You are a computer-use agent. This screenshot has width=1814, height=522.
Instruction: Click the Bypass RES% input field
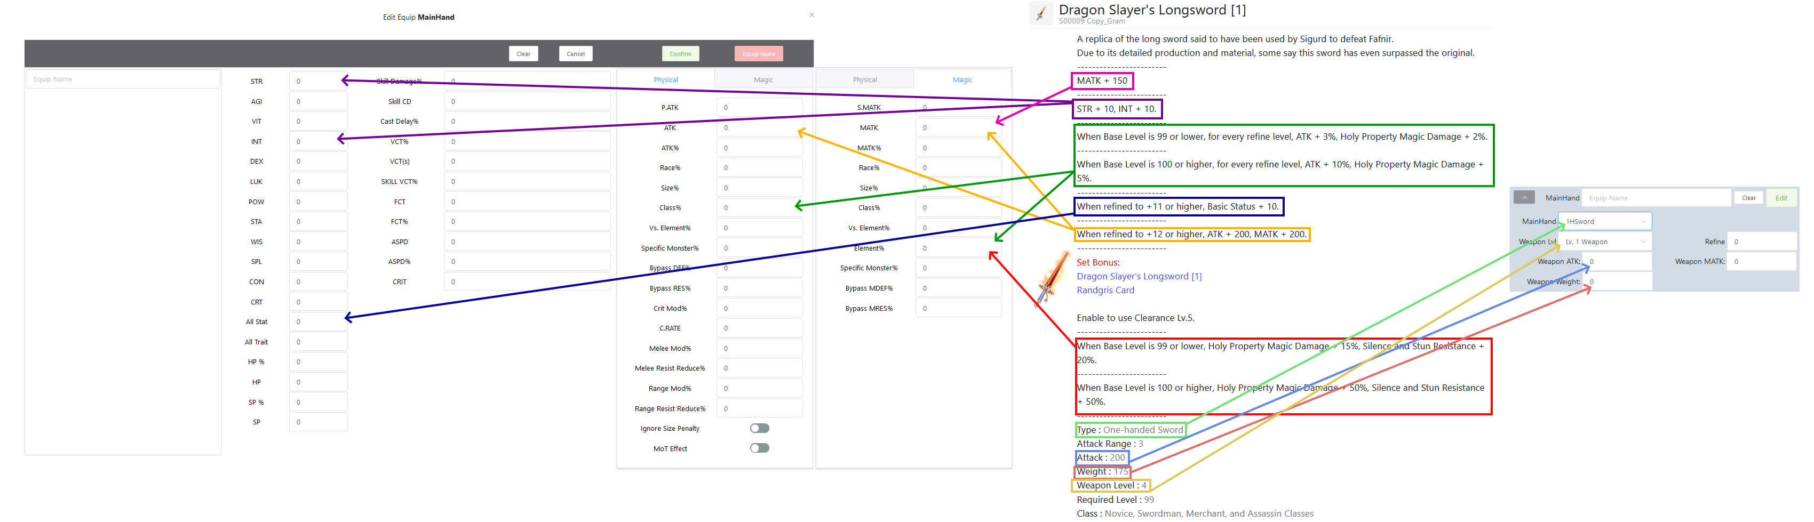coord(759,288)
